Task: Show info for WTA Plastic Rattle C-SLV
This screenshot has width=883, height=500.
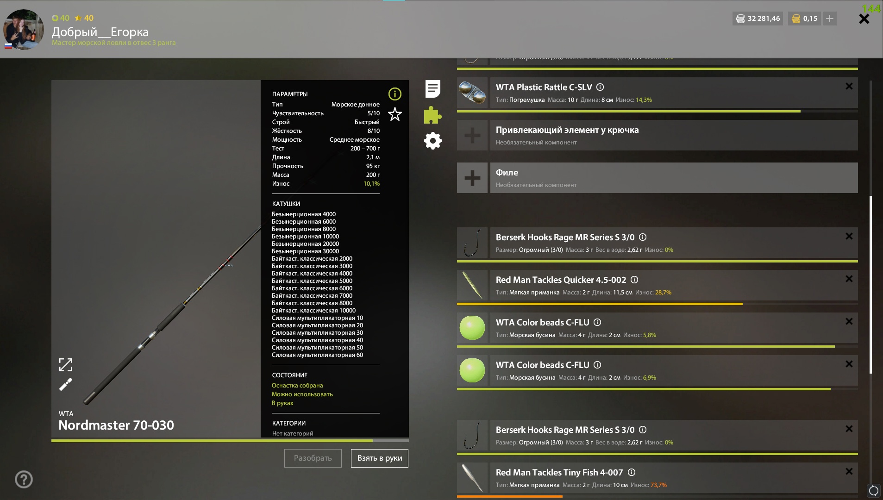Action: click(x=600, y=87)
